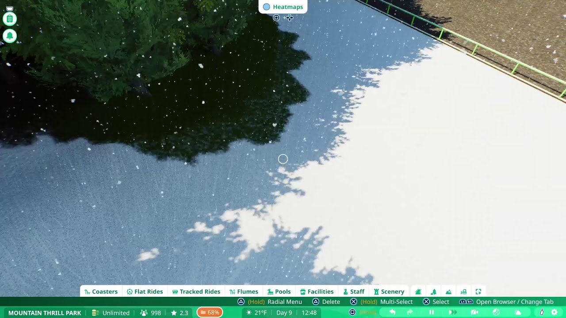Select the multi-select frame tool icon
566x318 pixels.
(x=478, y=291)
